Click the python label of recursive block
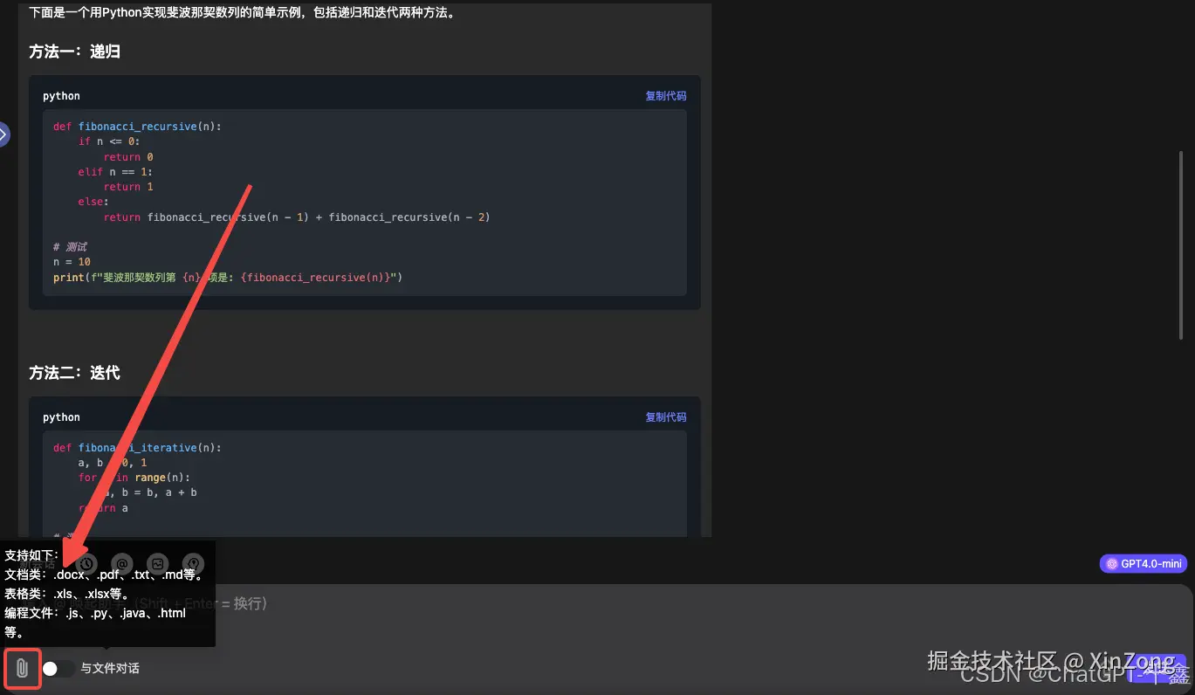This screenshot has height=695, width=1195. click(x=61, y=96)
